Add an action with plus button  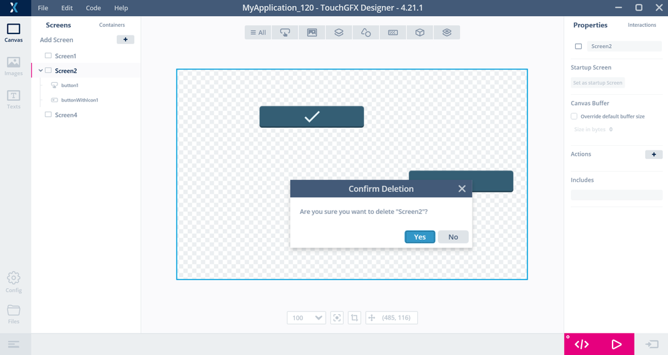coord(653,154)
